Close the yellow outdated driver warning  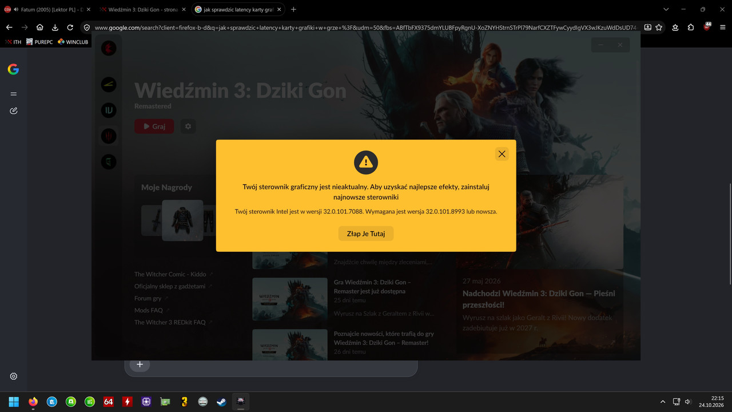(x=502, y=154)
